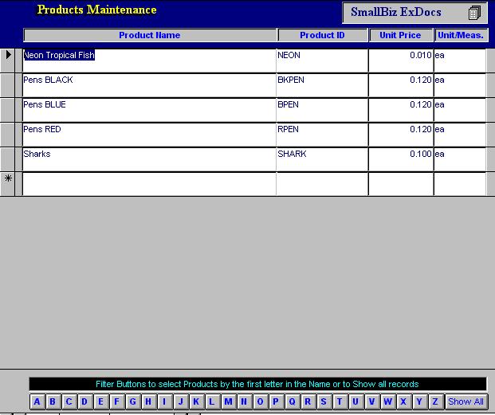Click the unit price field for Pens RED
Viewport: 495px width, 415px height.
pos(400,134)
